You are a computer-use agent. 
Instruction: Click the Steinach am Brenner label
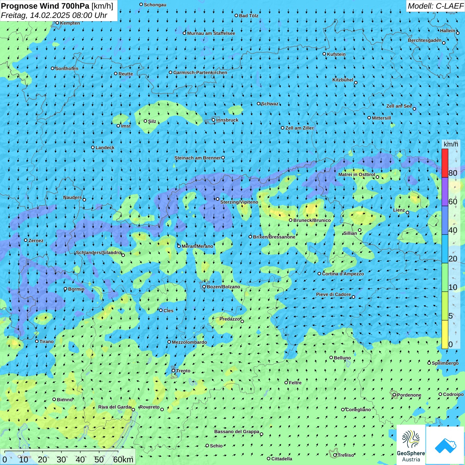coord(198,158)
